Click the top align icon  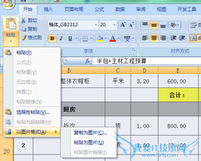point(145,25)
